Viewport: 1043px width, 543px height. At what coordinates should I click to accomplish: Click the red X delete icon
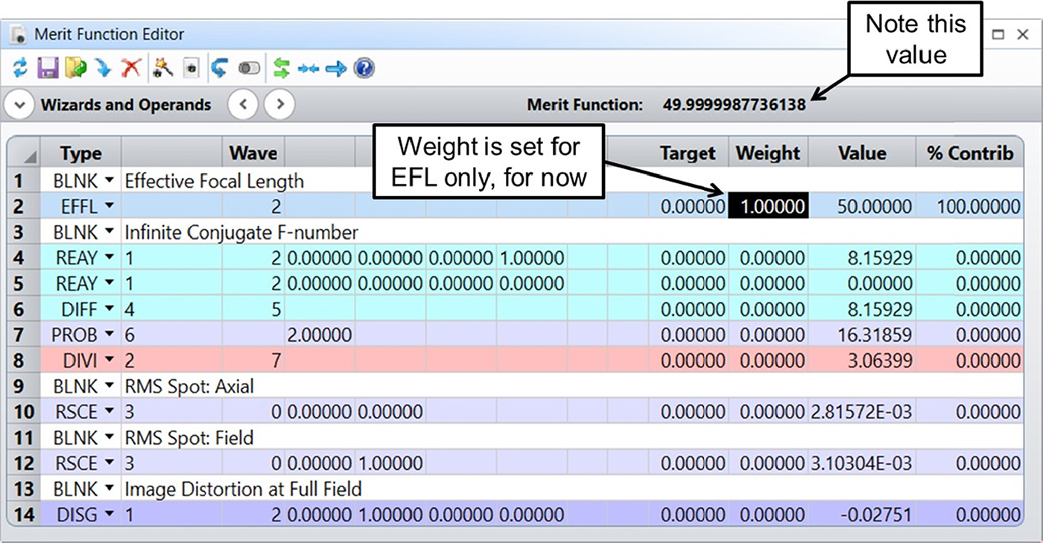(131, 69)
